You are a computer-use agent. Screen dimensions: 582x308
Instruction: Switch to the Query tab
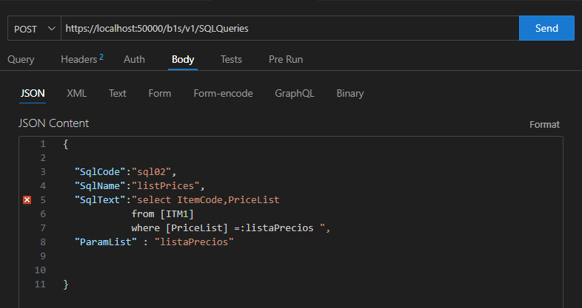coord(21,59)
